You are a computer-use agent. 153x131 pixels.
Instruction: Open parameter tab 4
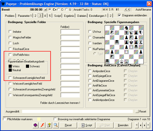coord(45,16)
